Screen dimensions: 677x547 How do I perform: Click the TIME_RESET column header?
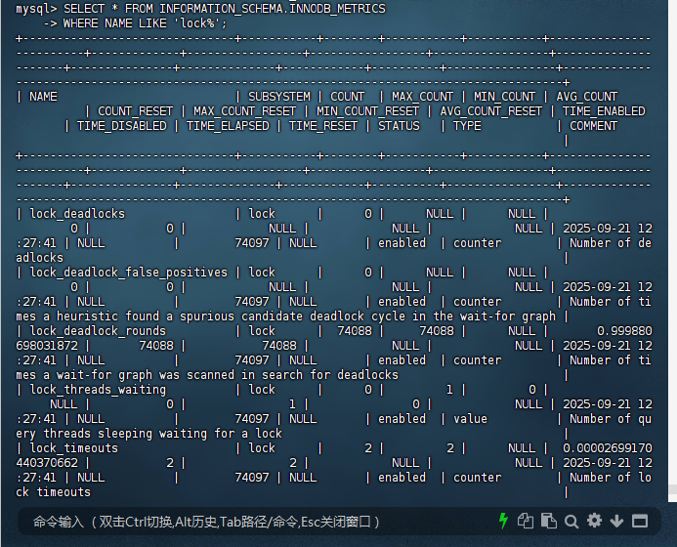[x=323, y=126]
